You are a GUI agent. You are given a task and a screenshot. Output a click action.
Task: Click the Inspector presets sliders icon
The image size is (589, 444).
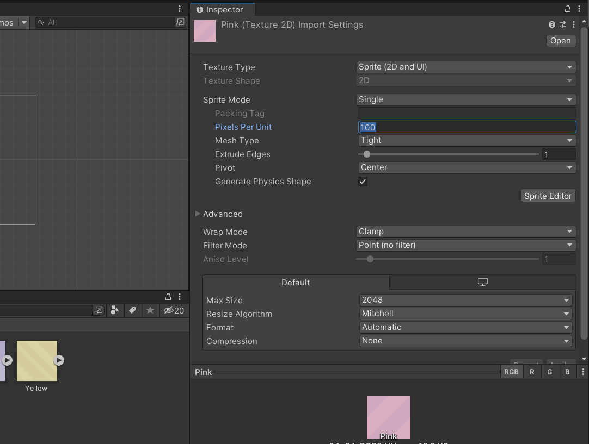coord(563,24)
